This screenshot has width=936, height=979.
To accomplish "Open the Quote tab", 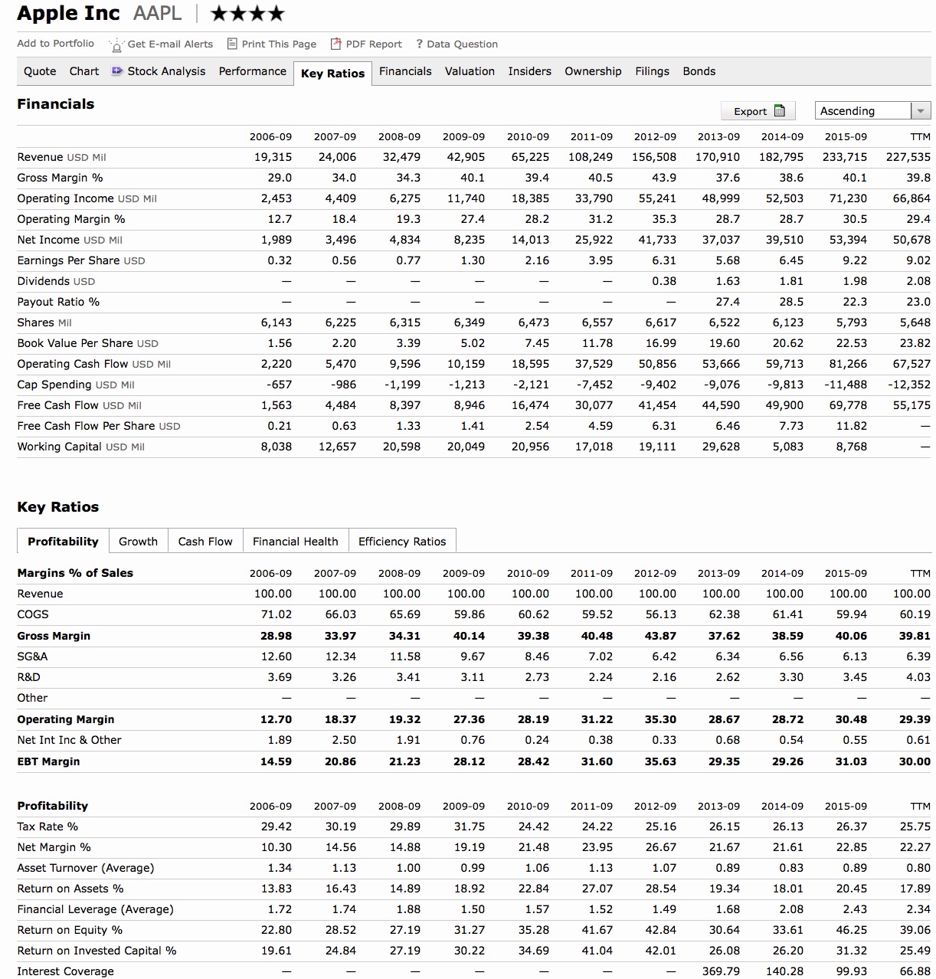I will click(x=40, y=71).
